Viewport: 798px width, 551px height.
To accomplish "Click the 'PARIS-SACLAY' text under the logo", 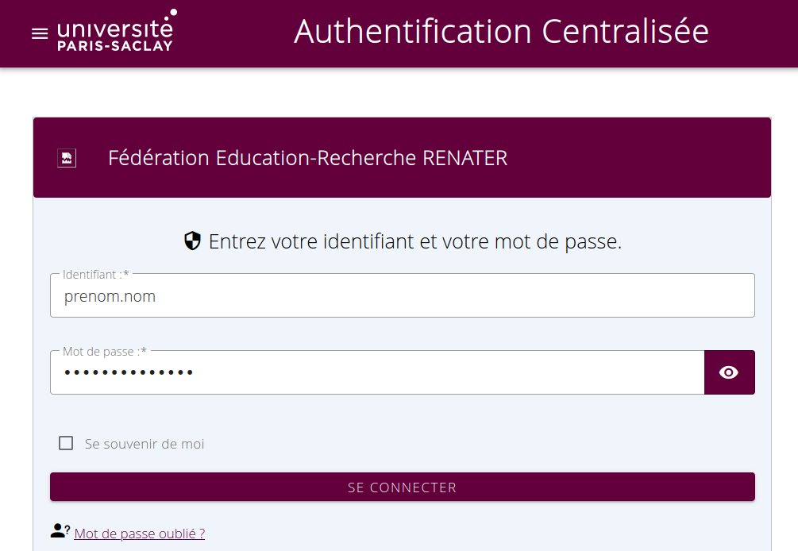I will (x=115, y=46).
